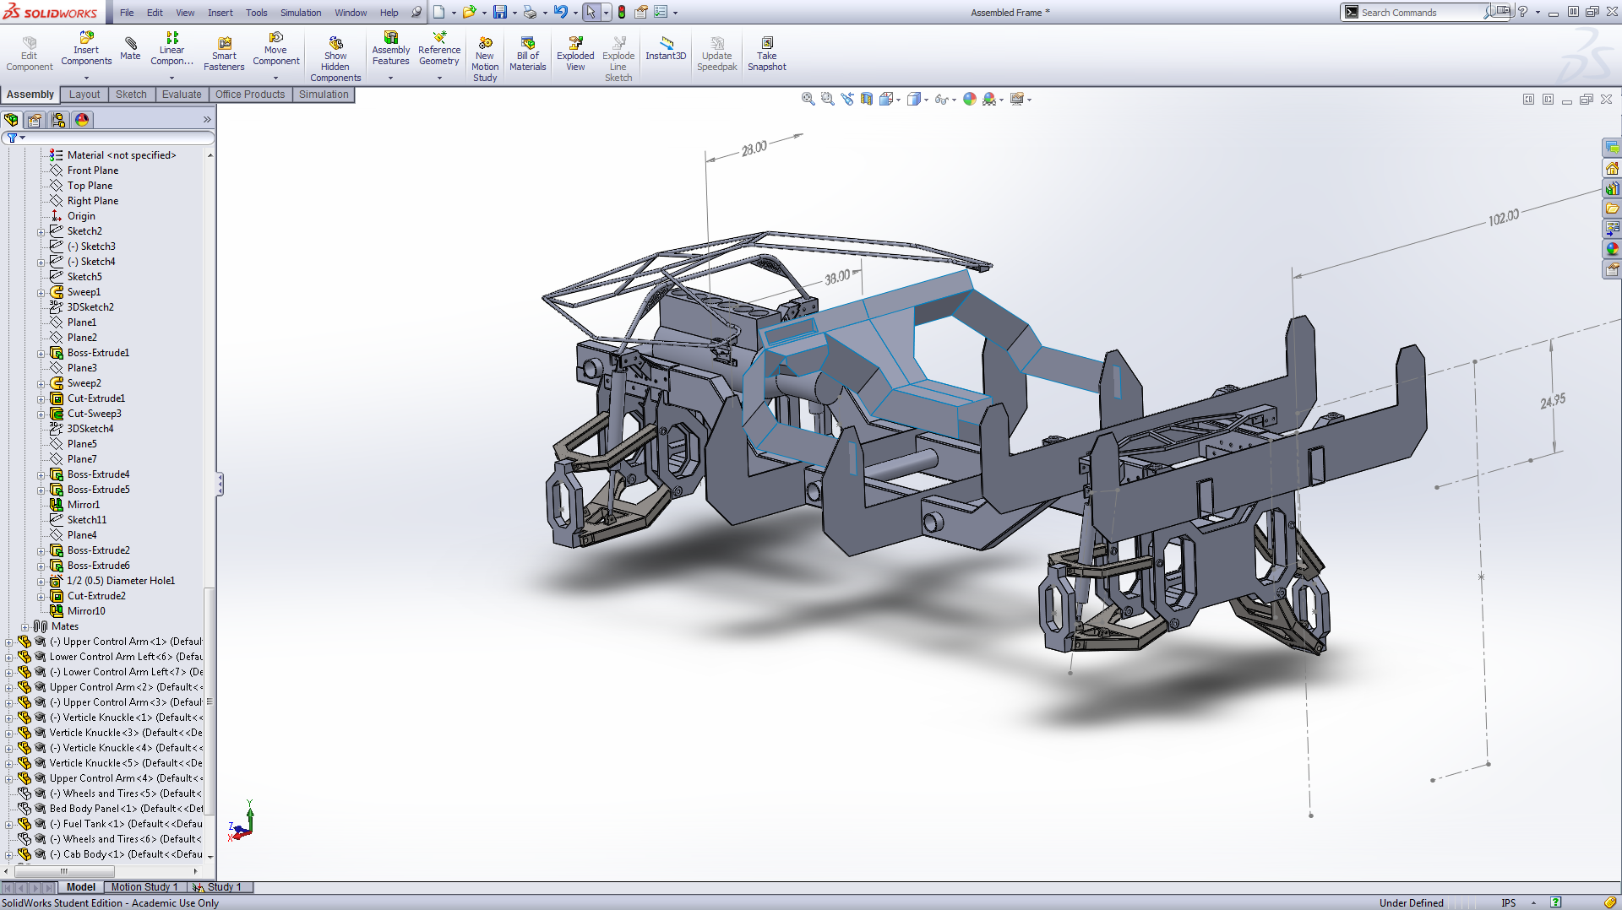The image size is (1622, 910).
Task: Open the Tools menu
Action: tap(257, 13)
